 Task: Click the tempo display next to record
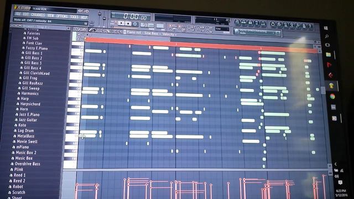click(147, 25)
